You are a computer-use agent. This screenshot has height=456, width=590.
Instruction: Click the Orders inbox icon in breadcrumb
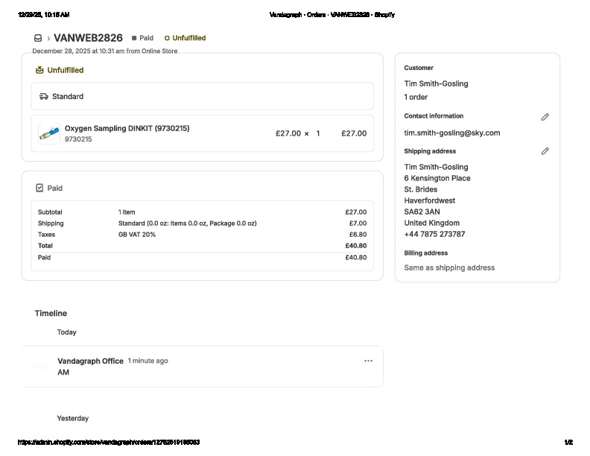click(x=38, y=38)
